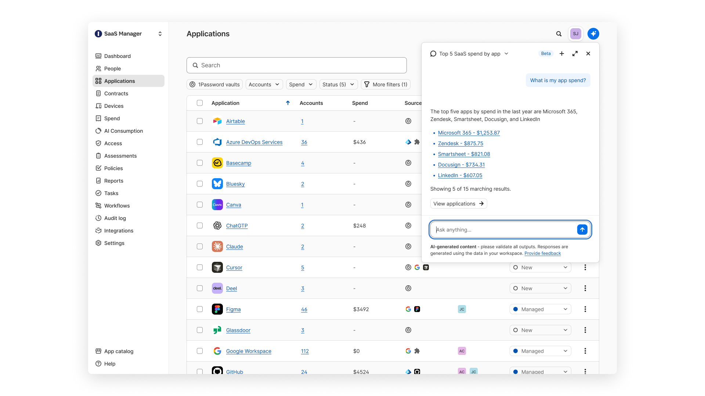This screenshot has height=396, width=705.
Task: Check the Google Workspace row checkbox
Action: tap(200, 351)
